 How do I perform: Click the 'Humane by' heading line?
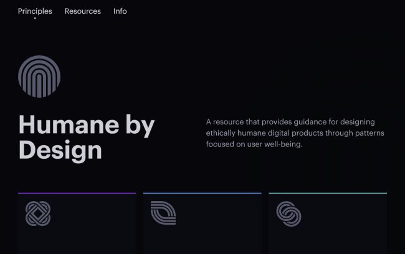click(87, 125)
